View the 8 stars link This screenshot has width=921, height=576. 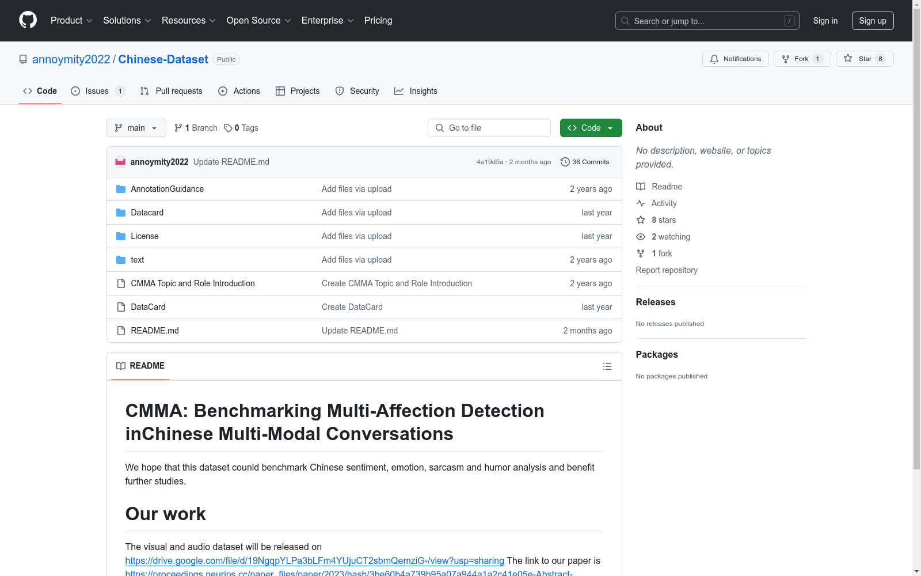[664, 220]
